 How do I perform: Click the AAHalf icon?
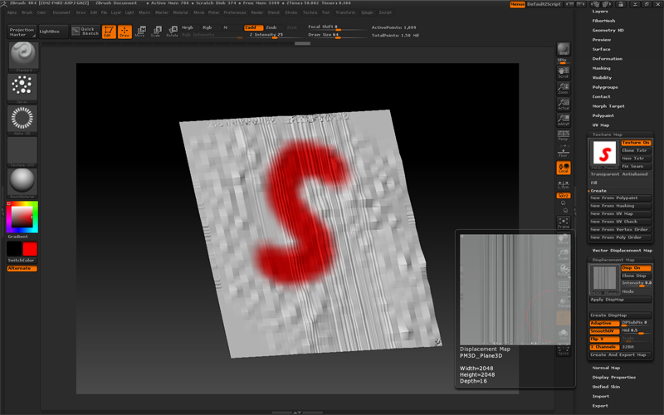[564, 120]
